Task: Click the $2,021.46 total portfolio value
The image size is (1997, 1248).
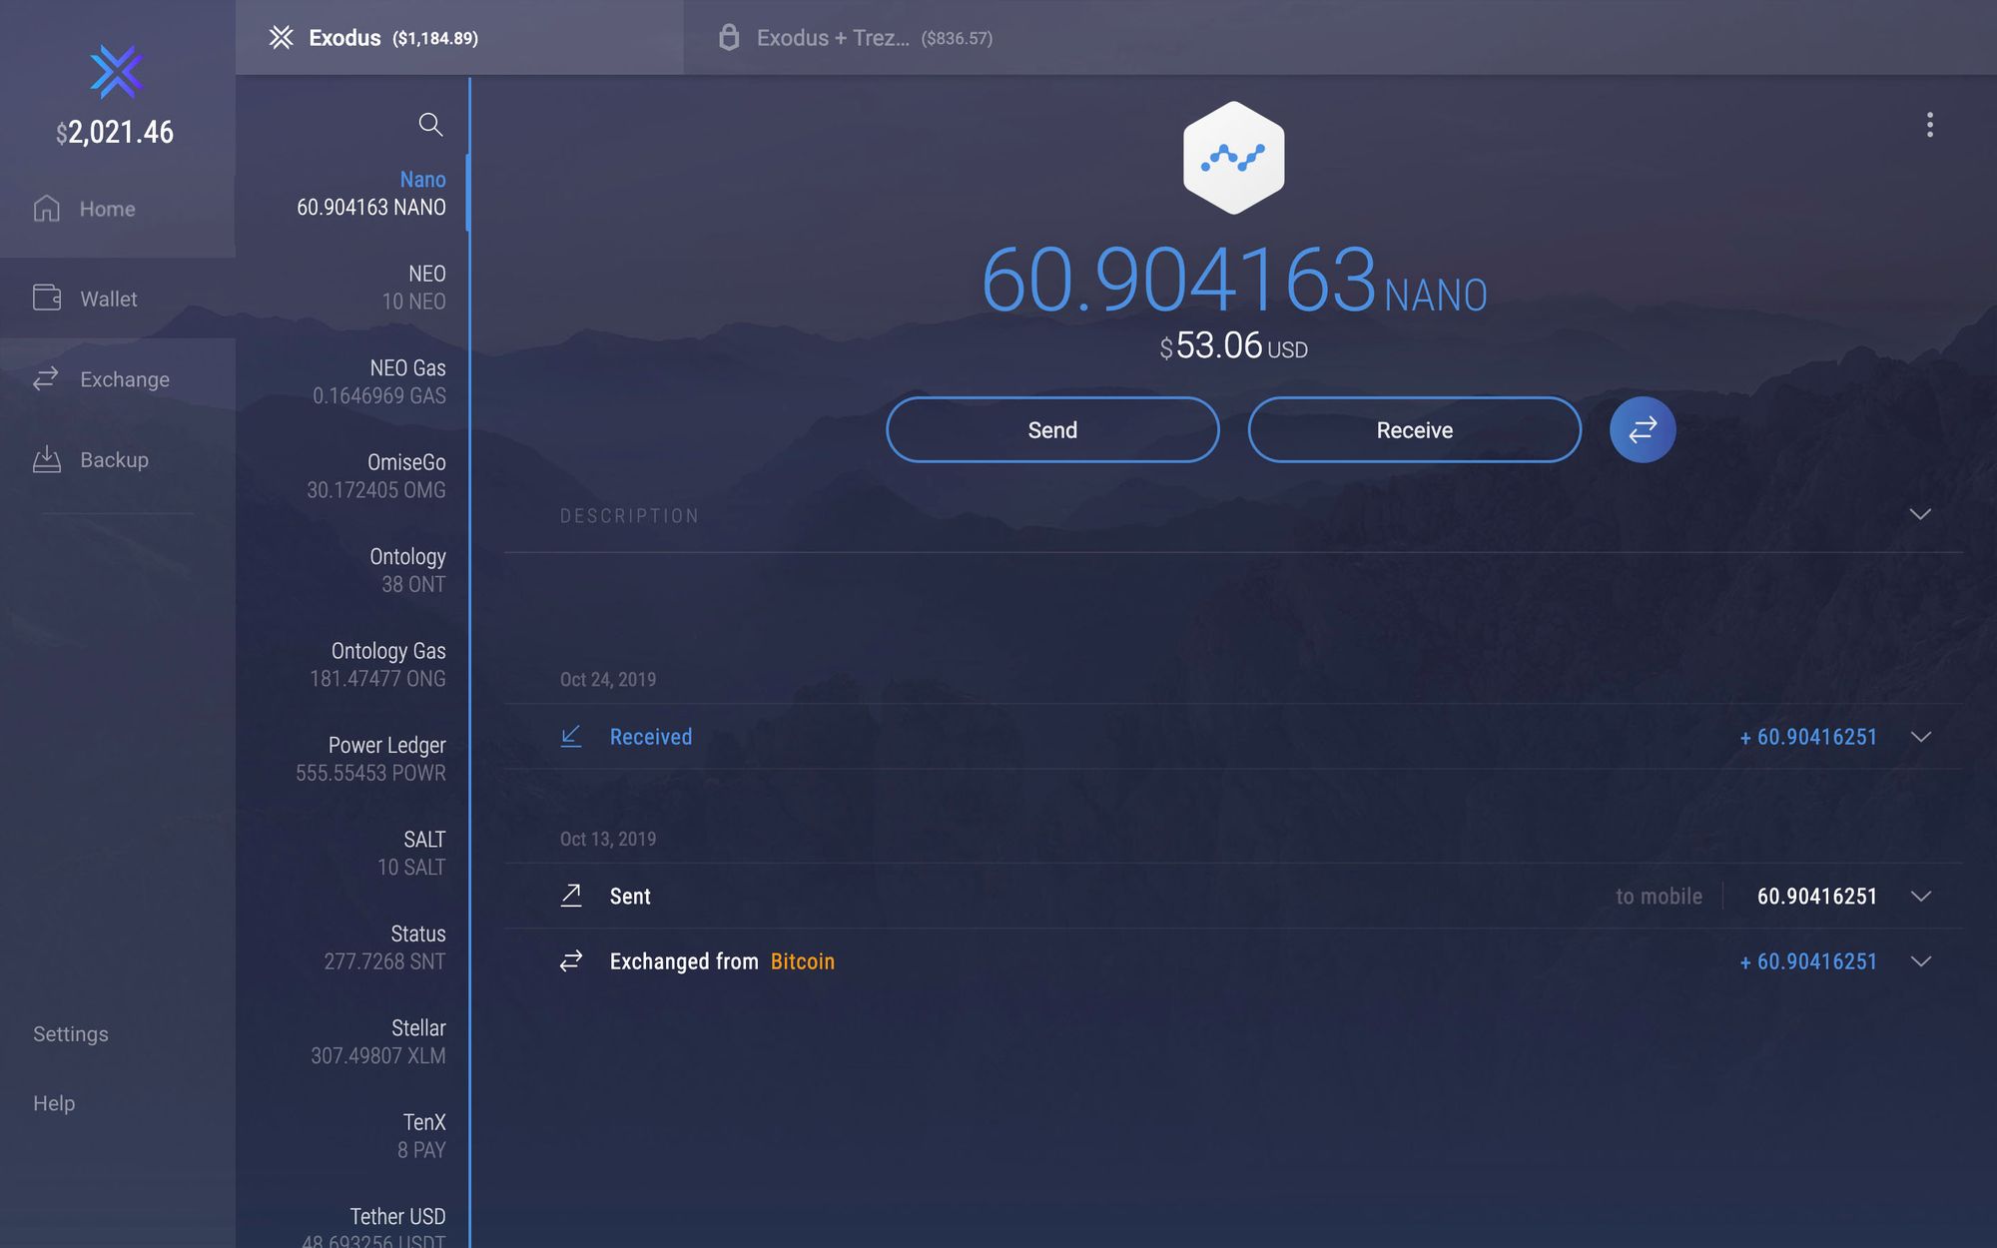Action: [115, 132]
